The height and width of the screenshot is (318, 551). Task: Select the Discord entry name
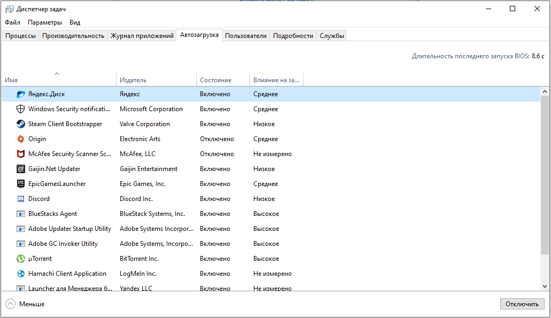coord(38,199)
